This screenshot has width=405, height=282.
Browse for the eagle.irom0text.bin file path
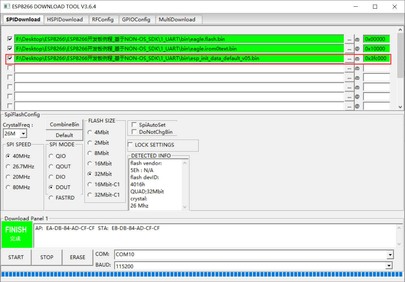[x=349, y=49]
